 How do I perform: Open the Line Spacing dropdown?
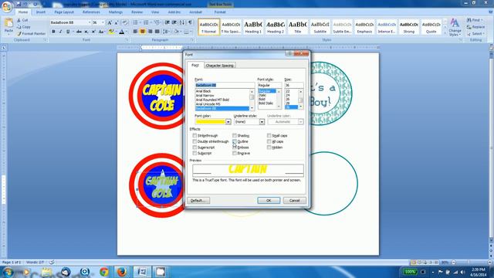point(166,32)
